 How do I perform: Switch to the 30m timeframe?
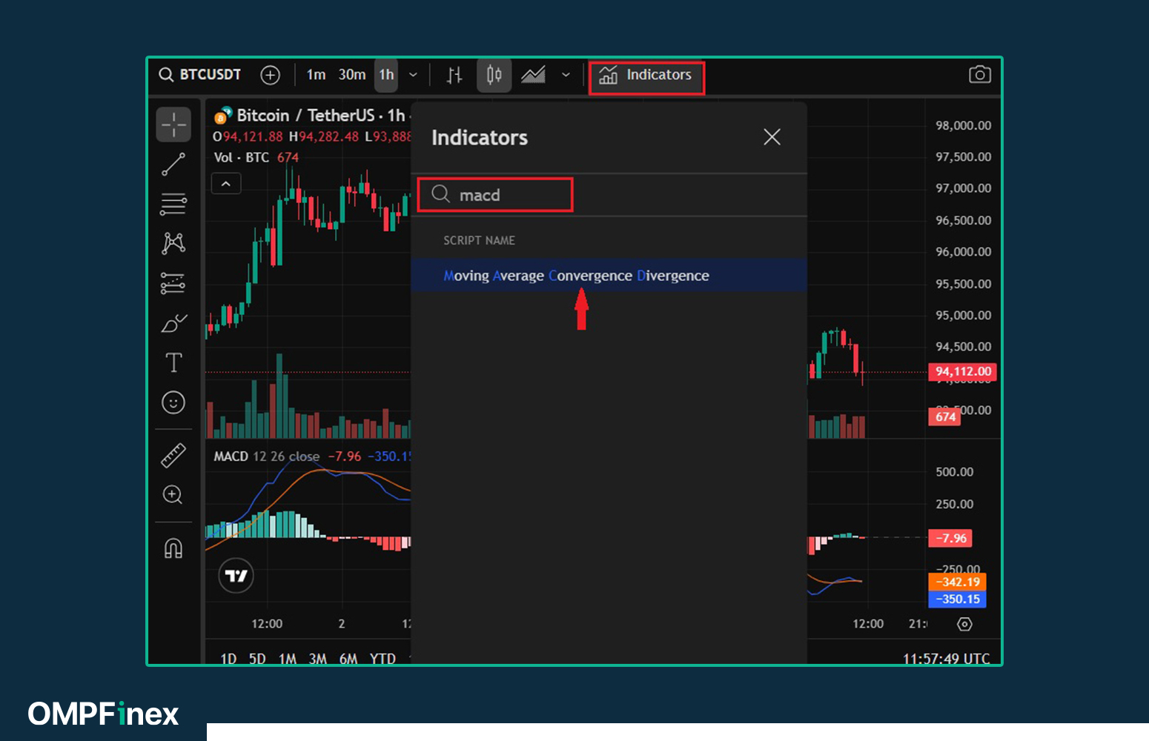[x=352, y=75]
